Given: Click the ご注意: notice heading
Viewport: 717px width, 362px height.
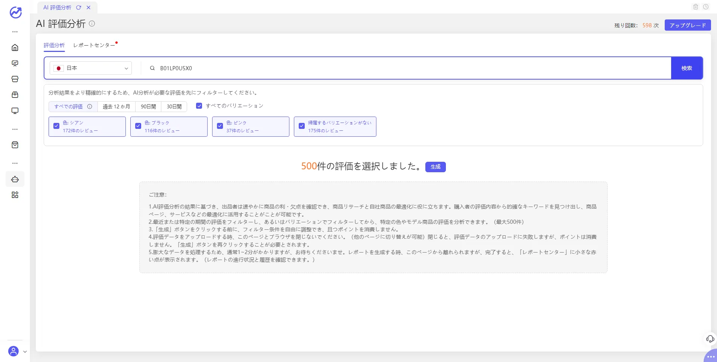Looking at the screenshot, I should coord(158,195).
